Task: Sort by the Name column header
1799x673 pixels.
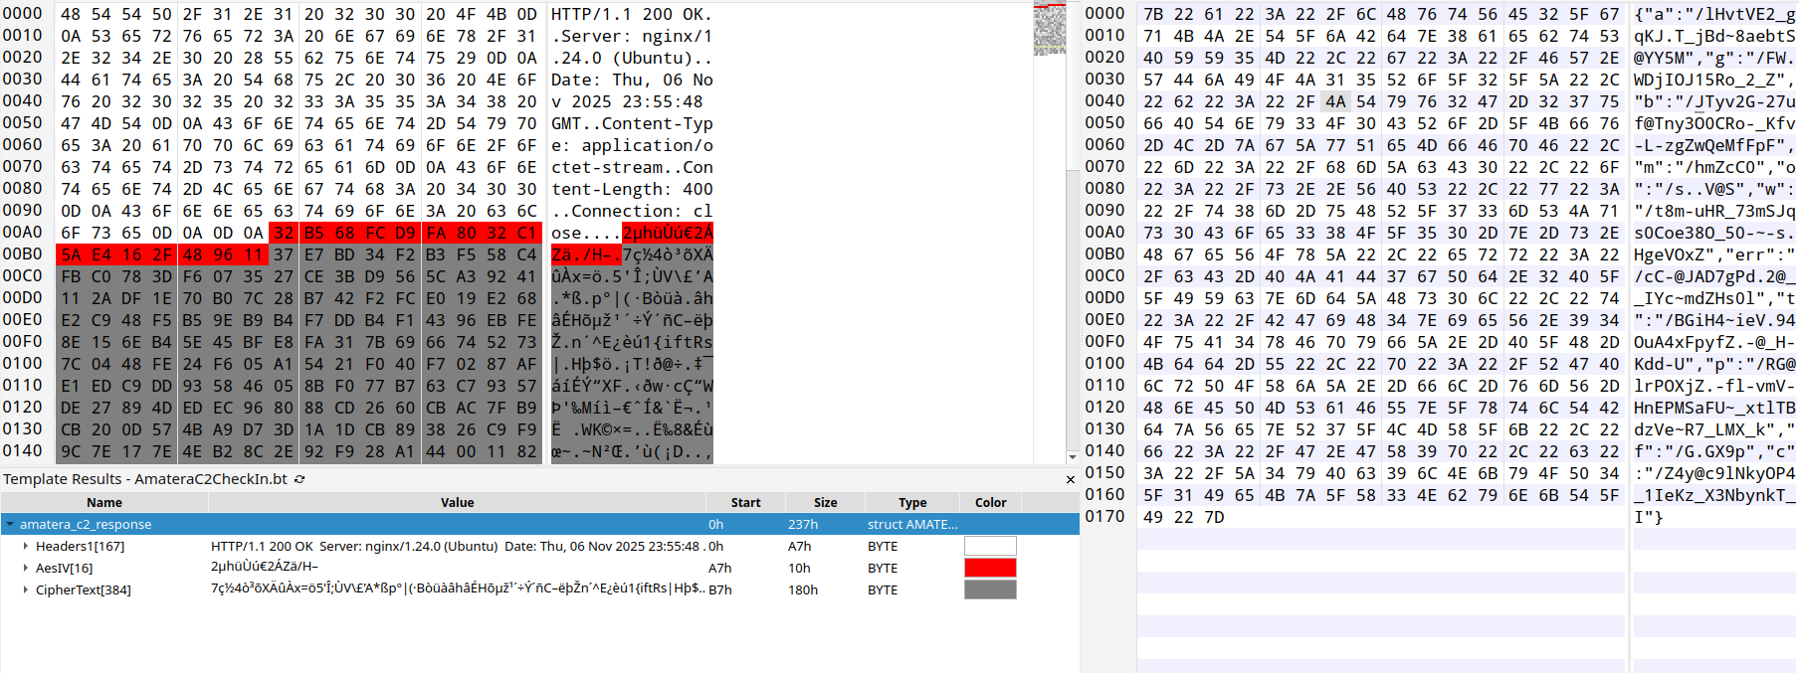Action: [104, 502]
